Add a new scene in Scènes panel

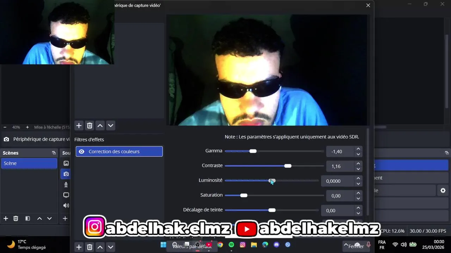point(6,219)
